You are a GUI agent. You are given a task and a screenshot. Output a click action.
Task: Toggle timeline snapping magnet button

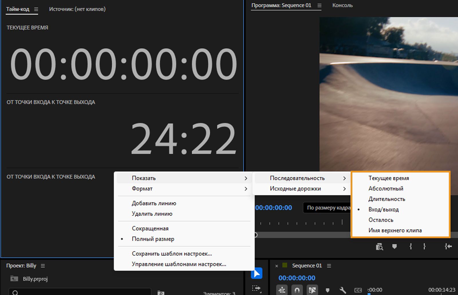[x=297, y=290]
